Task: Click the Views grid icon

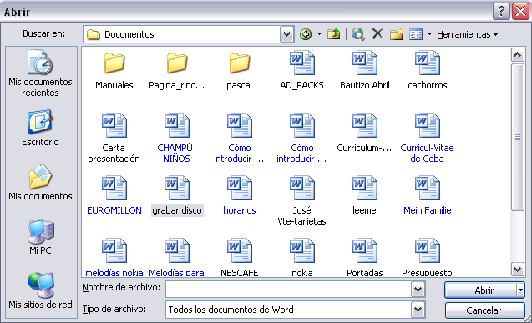Action: tap(416, 34)
